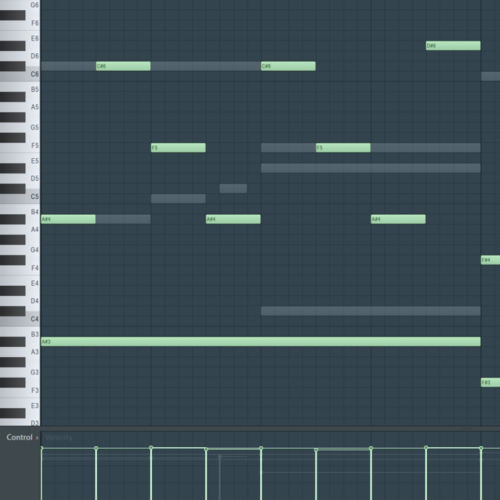
Task: Select the first C#6 note
Action: 123,66
